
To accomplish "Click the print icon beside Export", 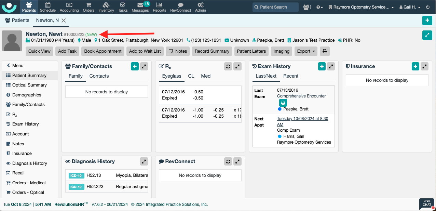I will (x=325, y=51).
